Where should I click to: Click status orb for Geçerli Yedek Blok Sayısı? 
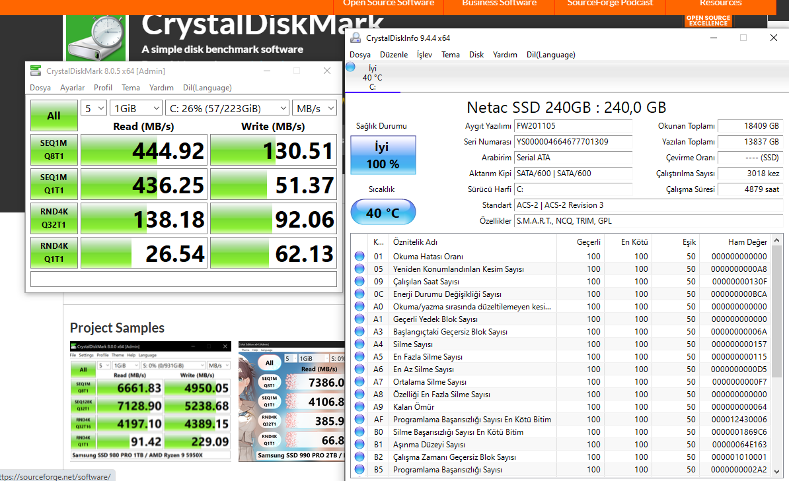pos(359,319)
